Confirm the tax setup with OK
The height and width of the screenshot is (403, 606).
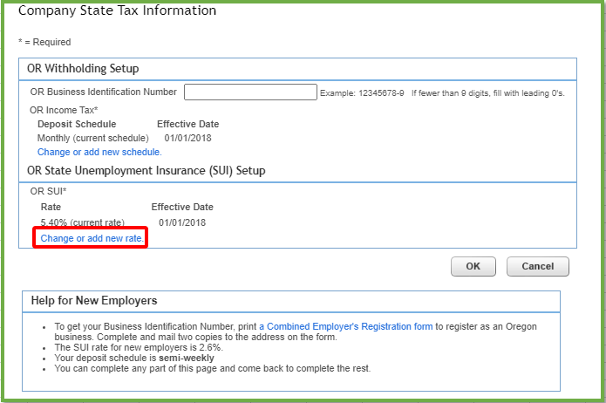[x=473, y=266]
